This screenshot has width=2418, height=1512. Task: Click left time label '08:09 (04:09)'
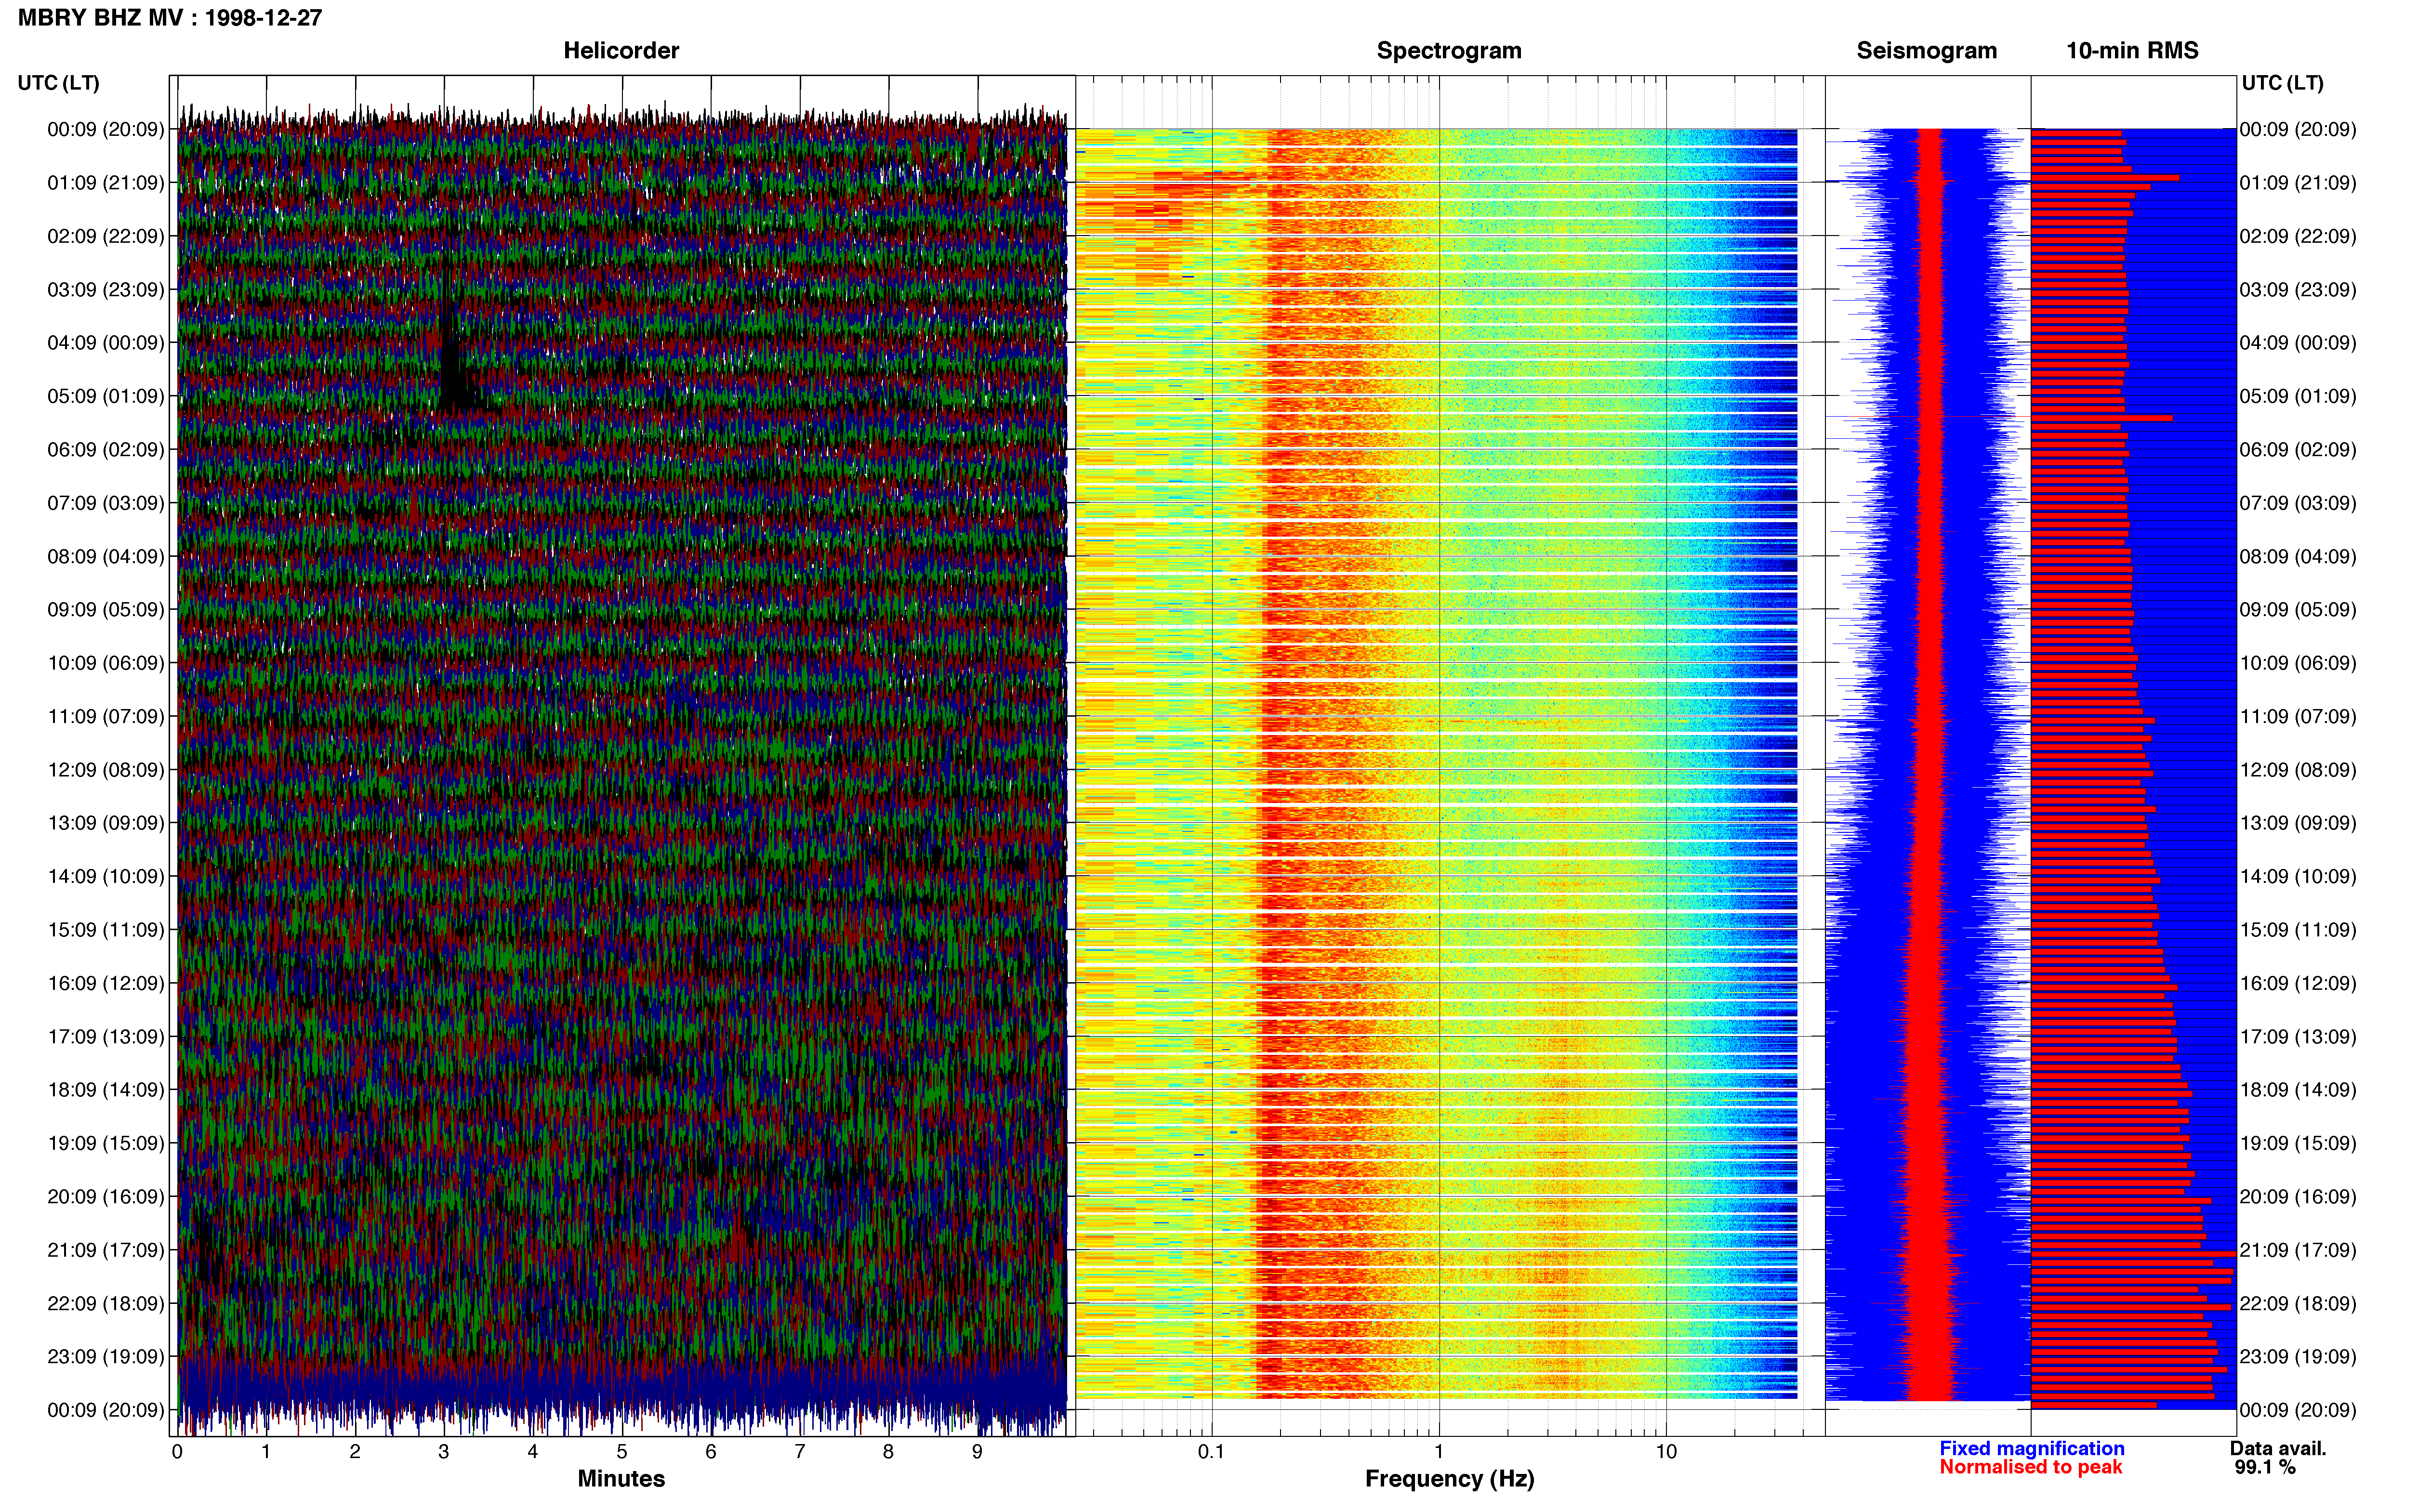(105, 556)
